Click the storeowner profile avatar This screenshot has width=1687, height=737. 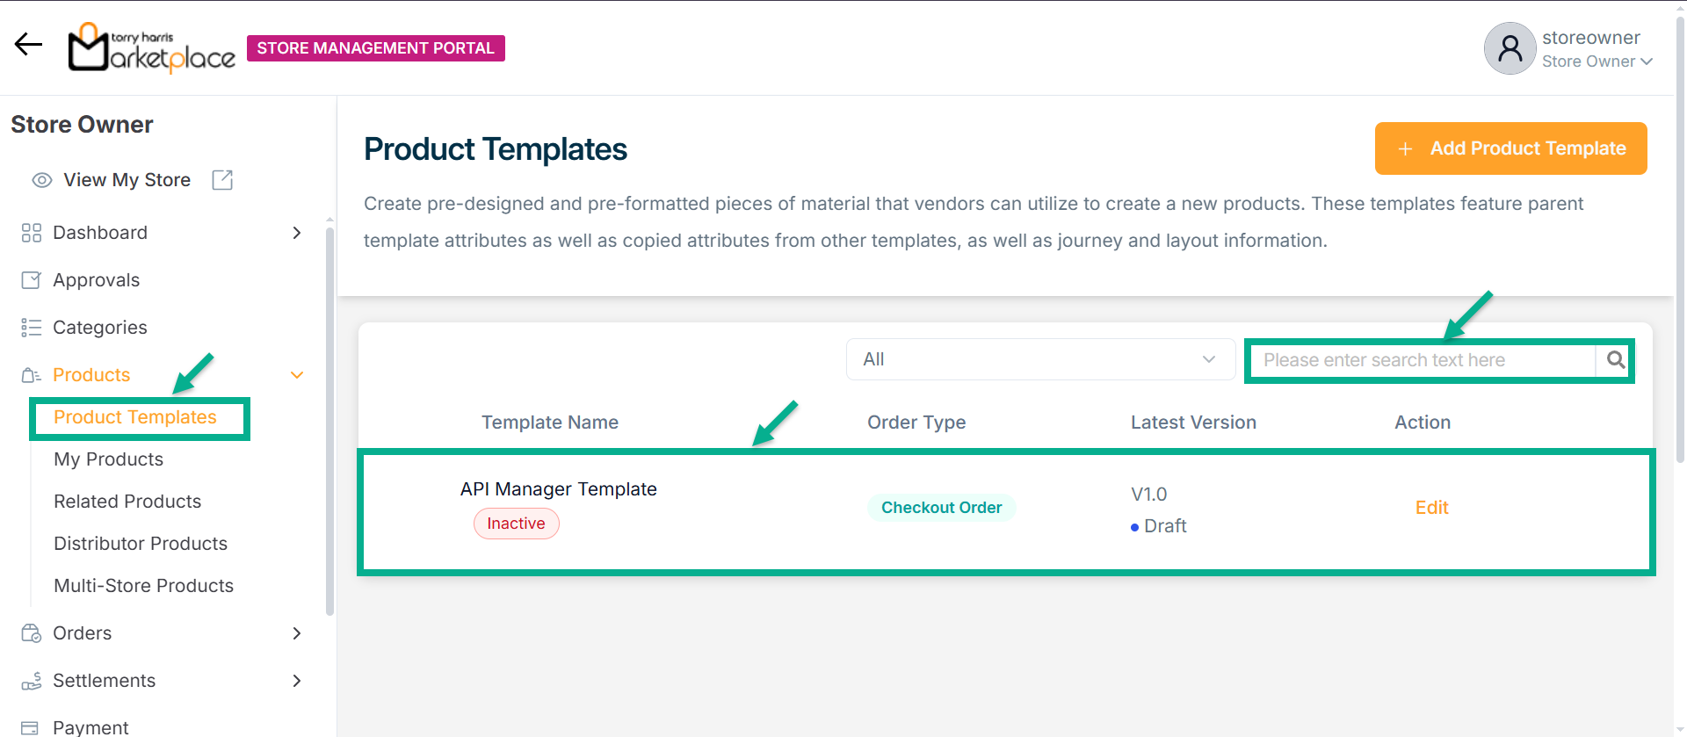1510,48
